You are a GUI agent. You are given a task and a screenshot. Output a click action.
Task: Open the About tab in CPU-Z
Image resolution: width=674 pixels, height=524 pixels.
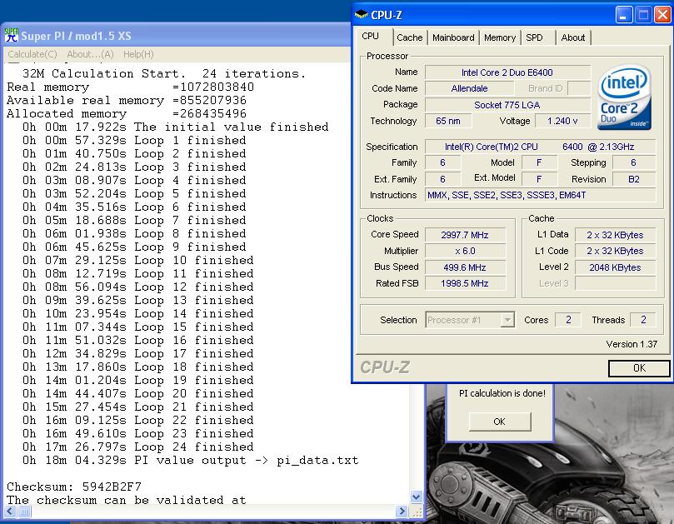coord(573,37)
